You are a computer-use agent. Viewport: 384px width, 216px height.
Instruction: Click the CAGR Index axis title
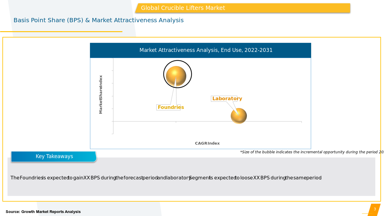click(207, 143)
